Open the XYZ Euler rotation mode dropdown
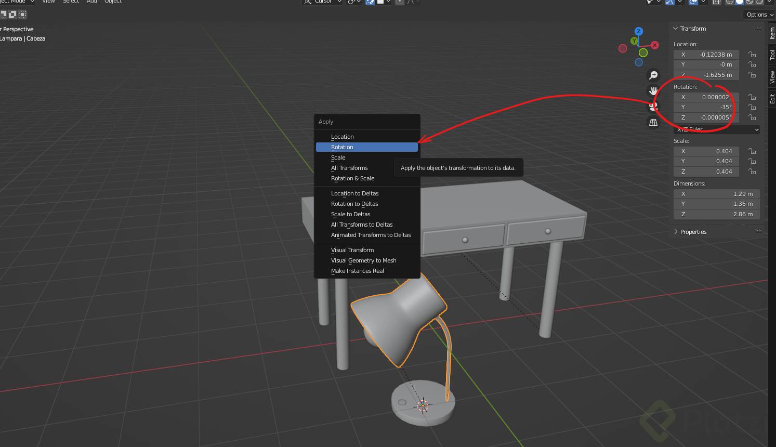 tap(717, 129)
